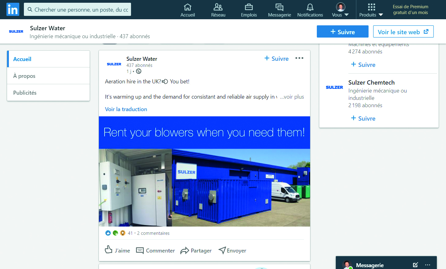Click the like reaction thumbs-up emoji icon
Viewport: 446px width, 269px height.
tap(108, 233)
